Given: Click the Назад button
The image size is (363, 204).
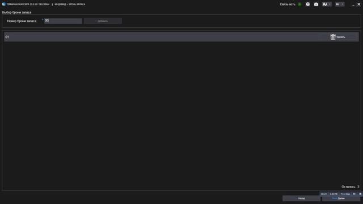Looking at the screenshot, I should pyautogui.click(x=301, y=198).
